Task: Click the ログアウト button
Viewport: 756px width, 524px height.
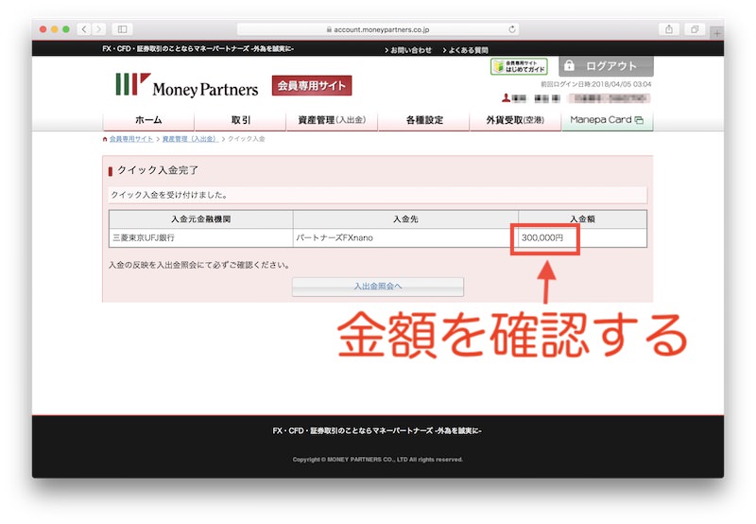Action: 606,66
